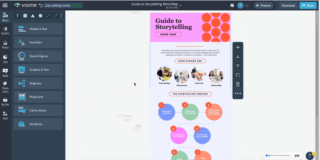This screenshot has height=160, width=320.
Task: Select the triangle shape tool
Action: tap(33, 16)
